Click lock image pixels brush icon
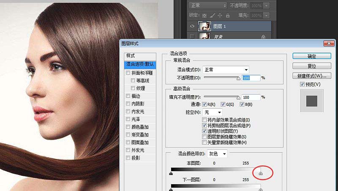 (212, 16)
